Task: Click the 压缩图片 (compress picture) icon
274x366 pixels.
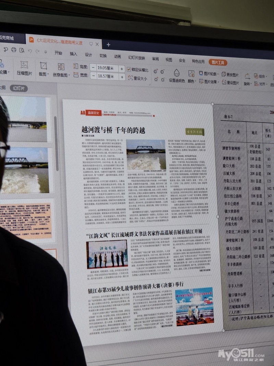Action: [x=24, y=65]
